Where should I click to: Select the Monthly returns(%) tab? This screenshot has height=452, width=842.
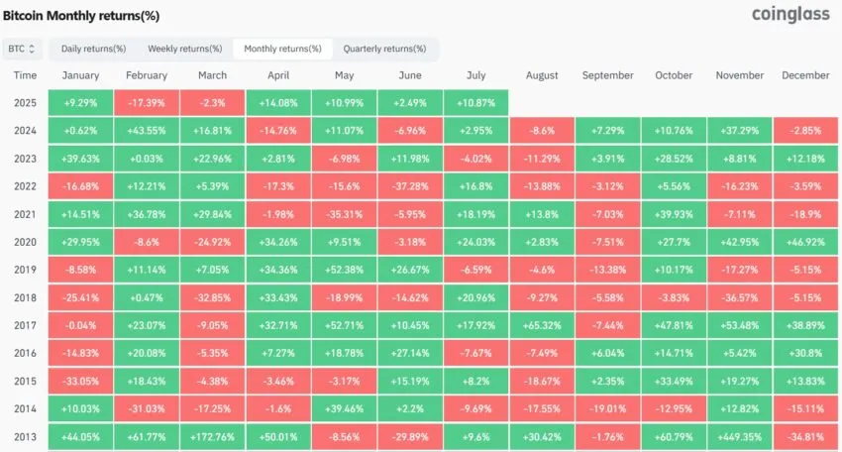pyautogui.click(x=282, y=49)
